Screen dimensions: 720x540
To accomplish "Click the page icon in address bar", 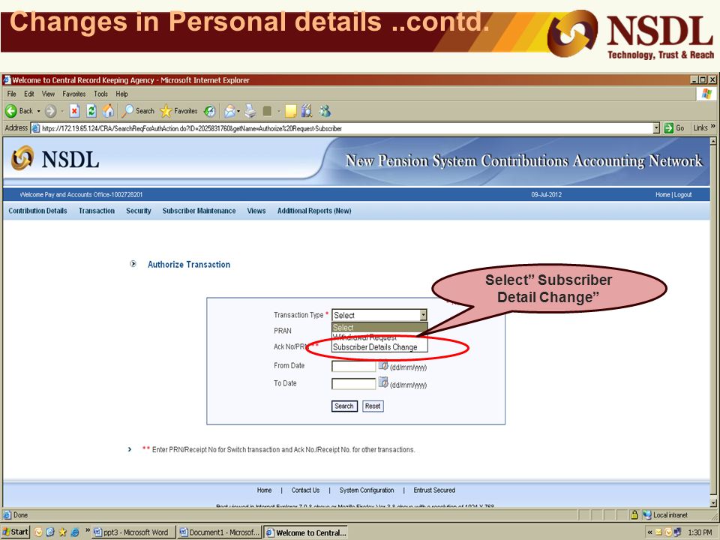I will pyautogui.click(x=36, y=128).
